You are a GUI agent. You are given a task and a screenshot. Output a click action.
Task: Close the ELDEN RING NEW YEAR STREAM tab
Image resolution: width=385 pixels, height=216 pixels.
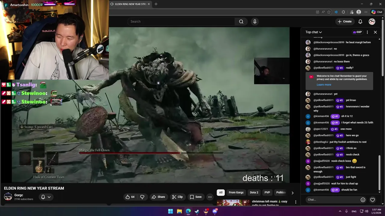[149, 4]
